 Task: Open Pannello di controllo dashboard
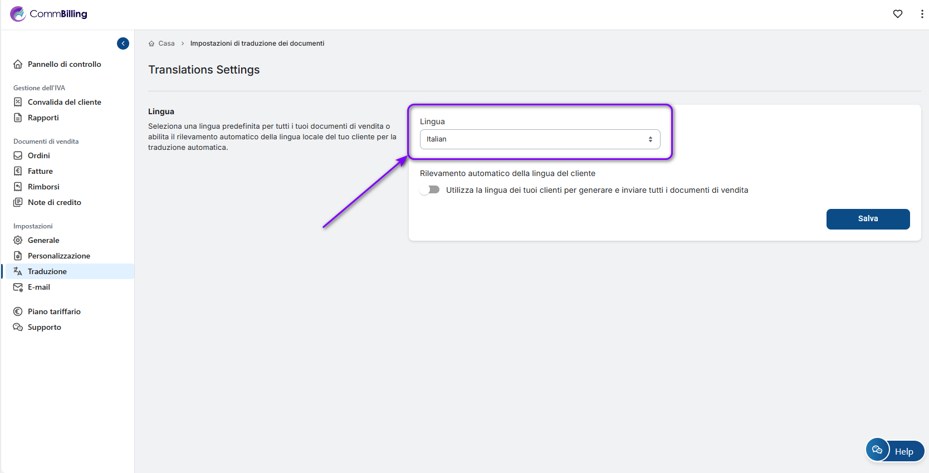(x=64, y=64)
